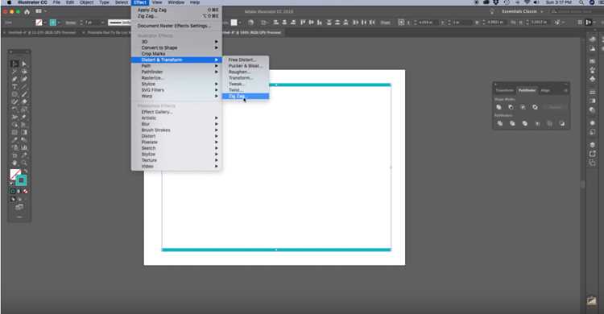
Task: Expand the Brush Strokes submenu
Action: [176, 130]
